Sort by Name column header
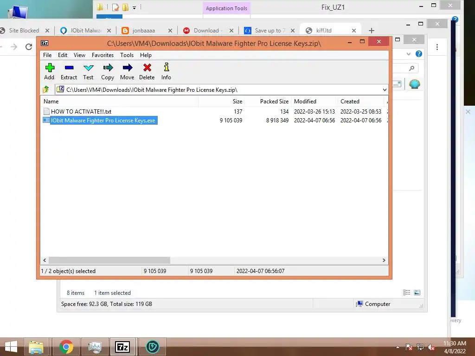The width and height of the screenshot is (475, 356). pyautogui.click(x=120, y=102)
